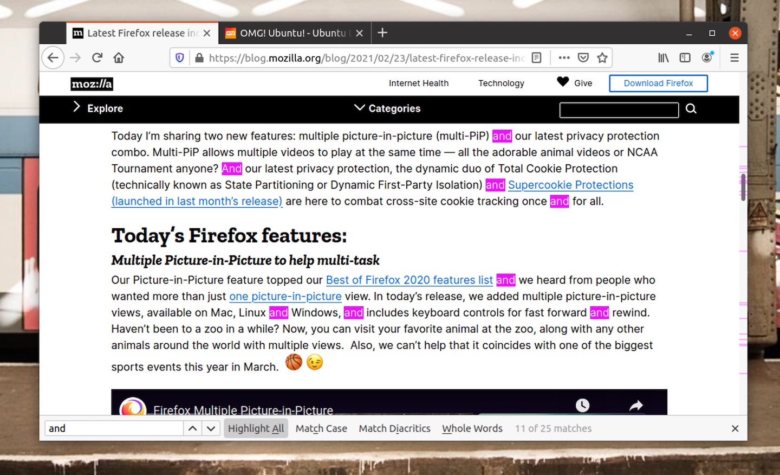
Task: Expand the Categories dropdown
Action: click(387, 108)
